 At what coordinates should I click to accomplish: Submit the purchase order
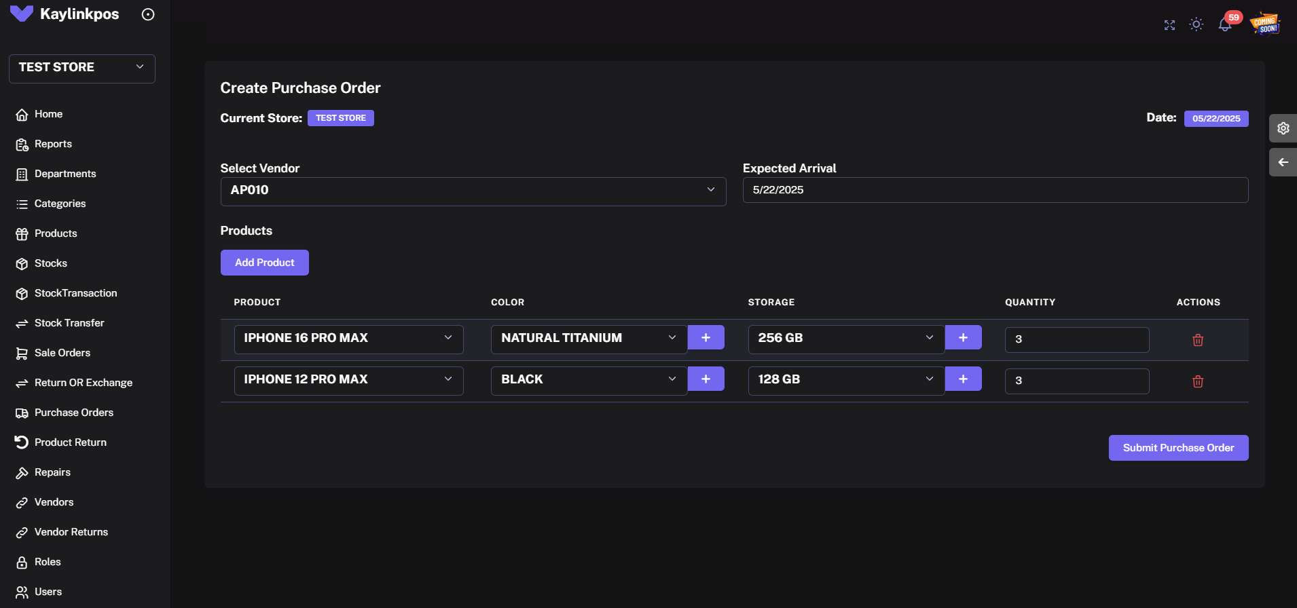click(1179, 448)
